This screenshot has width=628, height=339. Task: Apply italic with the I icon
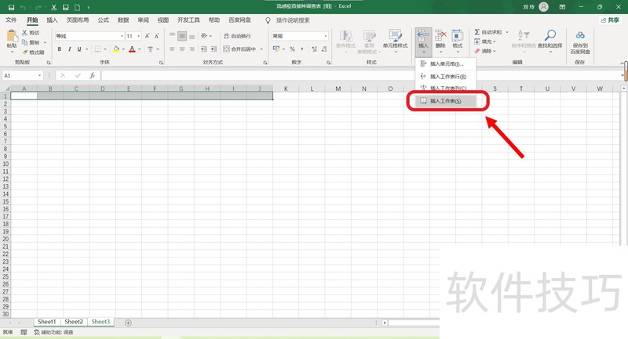coord(70,49)
